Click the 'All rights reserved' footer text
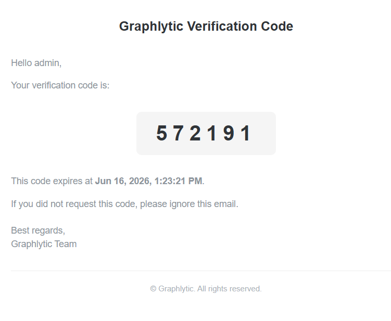This screenshot has width=391, height=321. (230, 289)
